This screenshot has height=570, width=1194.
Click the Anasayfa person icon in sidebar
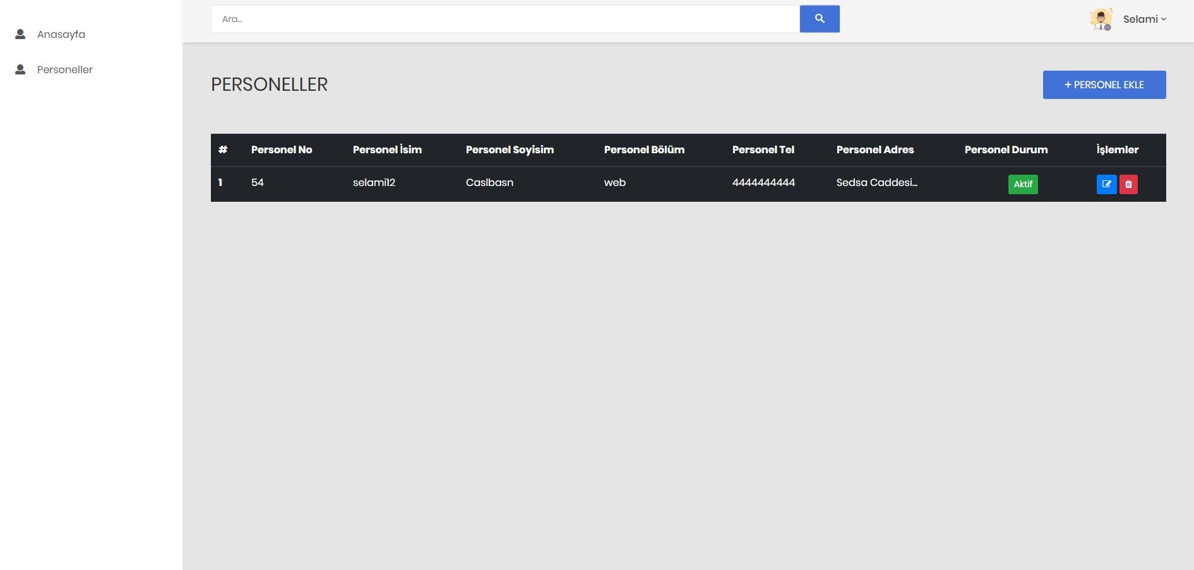click(x=20, y=34)
